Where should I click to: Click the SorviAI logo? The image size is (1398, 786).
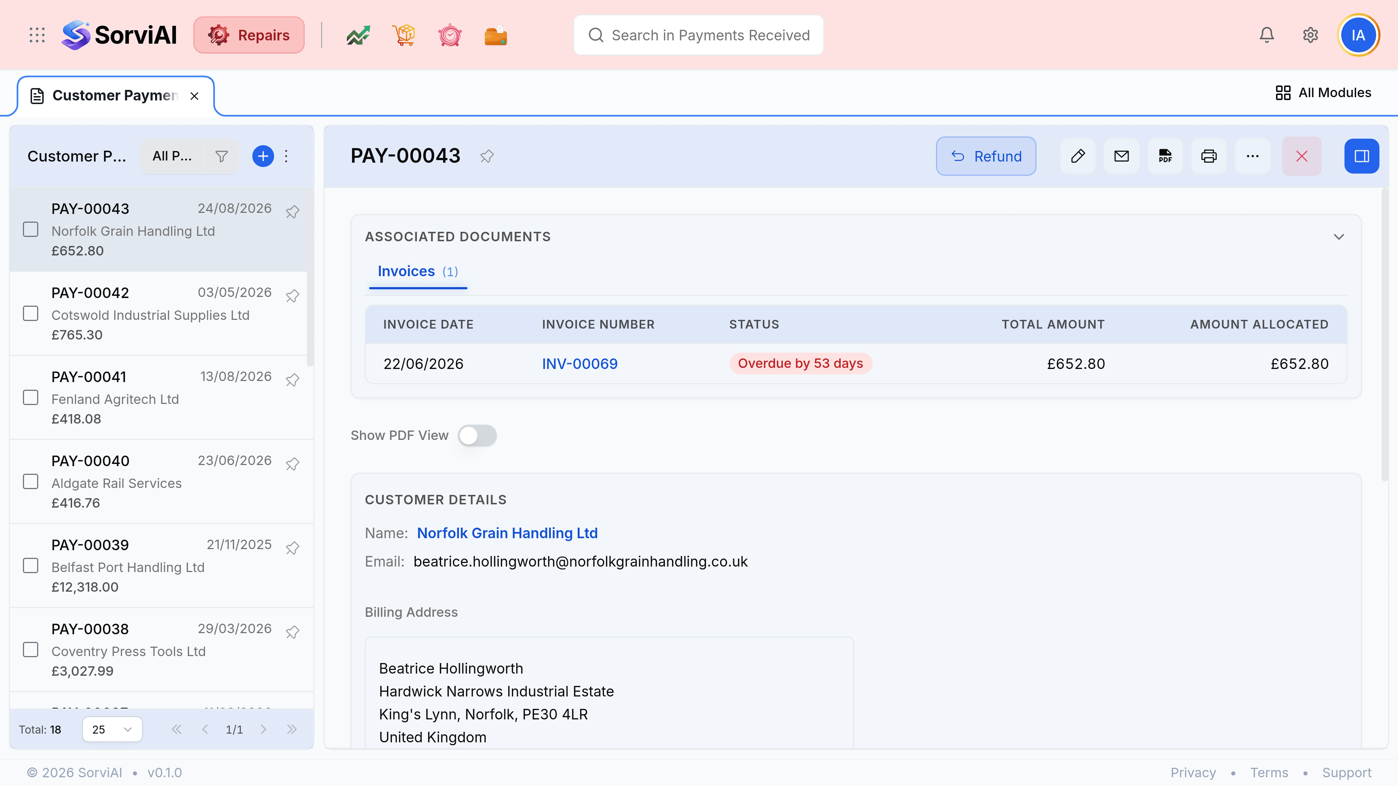coord(119,35)
